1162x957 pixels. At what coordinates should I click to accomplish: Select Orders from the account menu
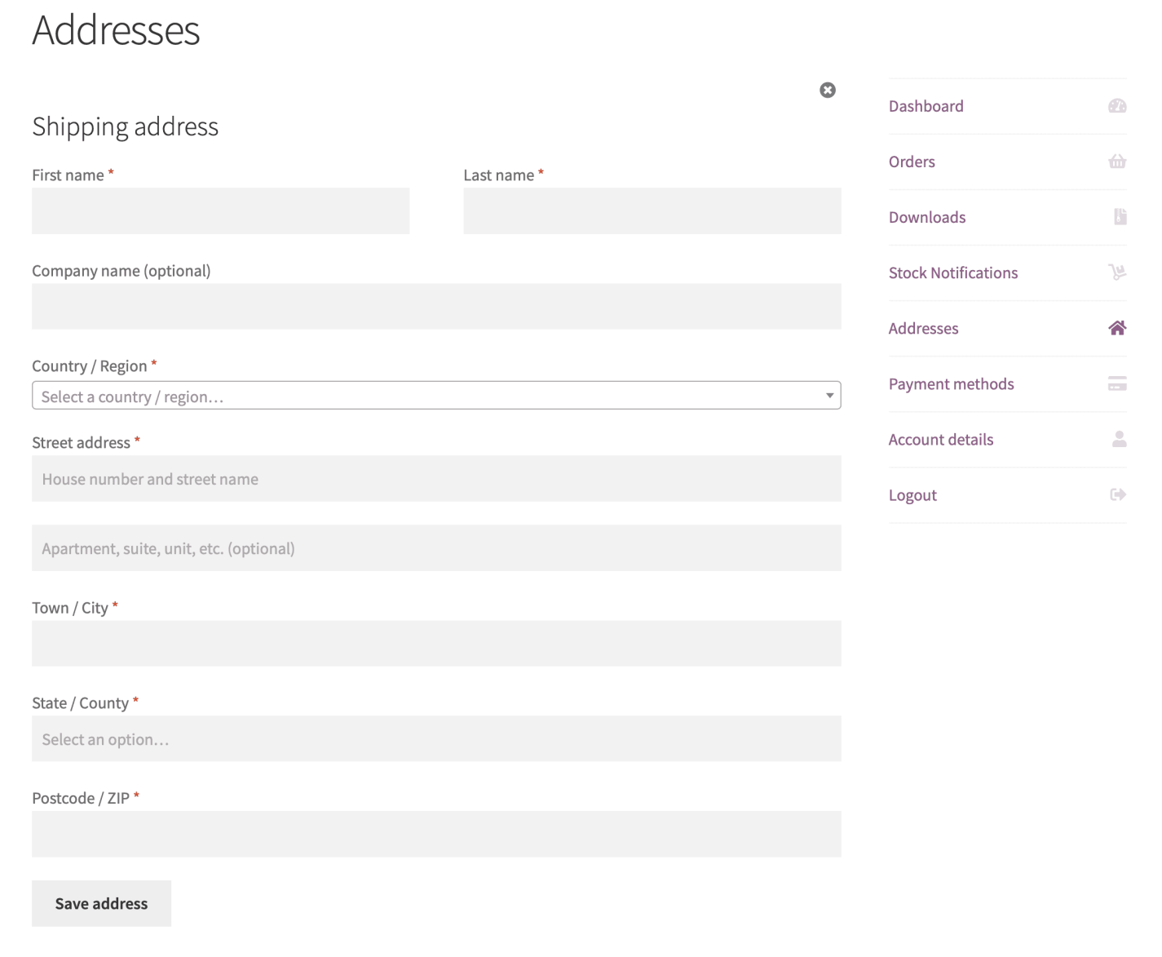click(912, 161)
